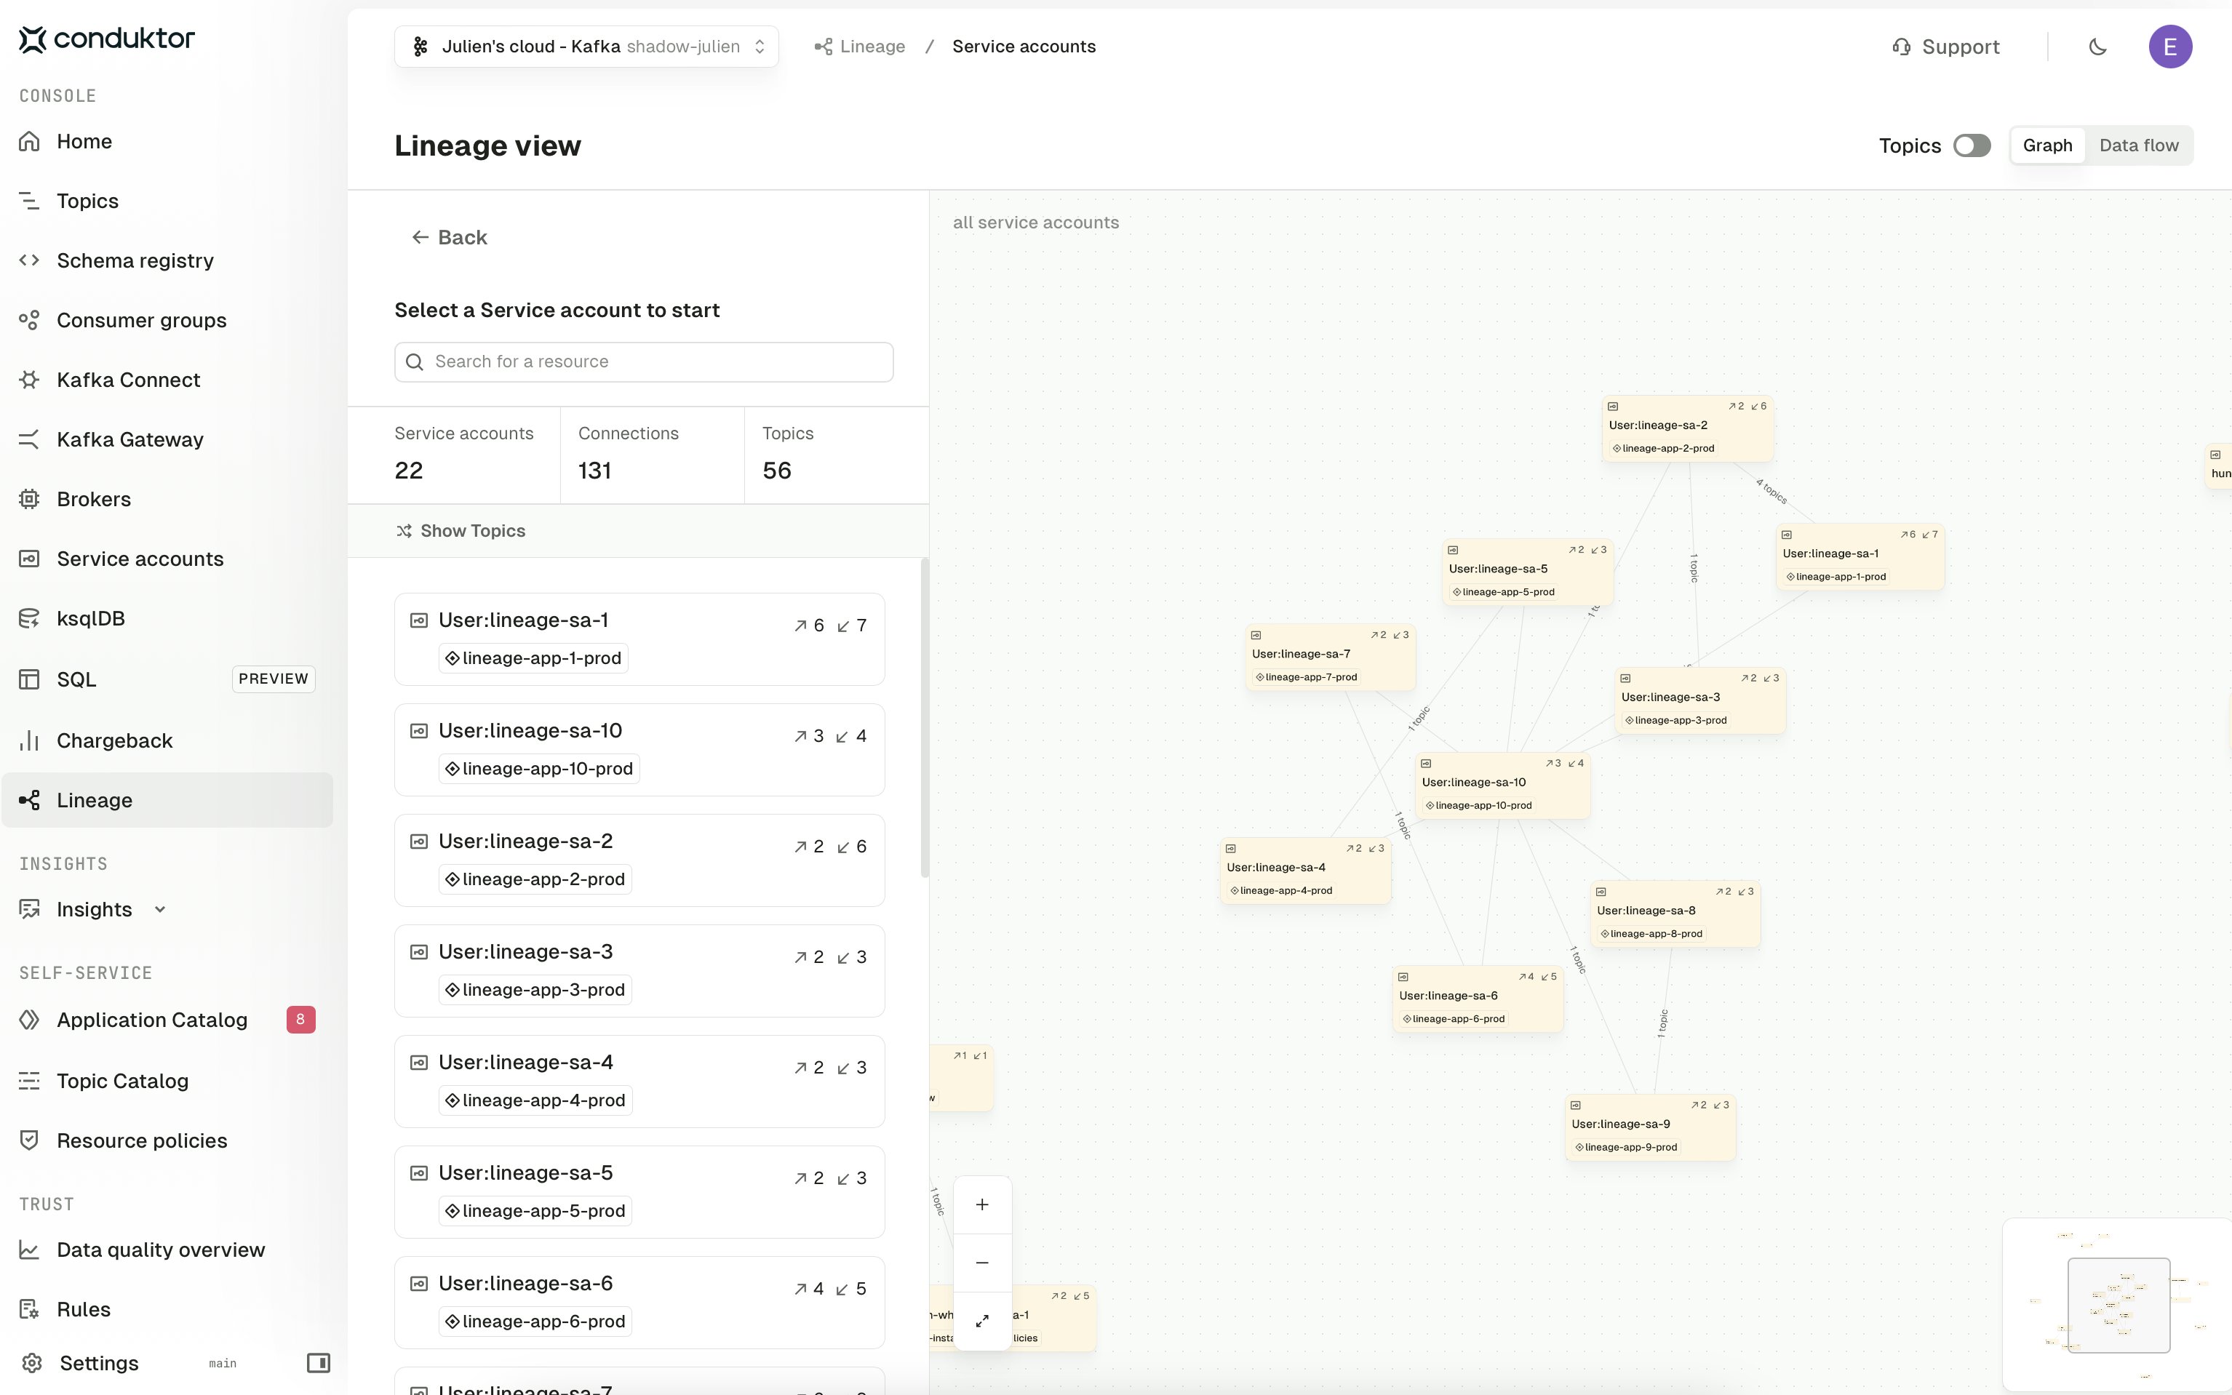Click the User:lineage-sa-7 graph node
This screenshot has width=2232, height=1395.
click(x=1331, y=657)
